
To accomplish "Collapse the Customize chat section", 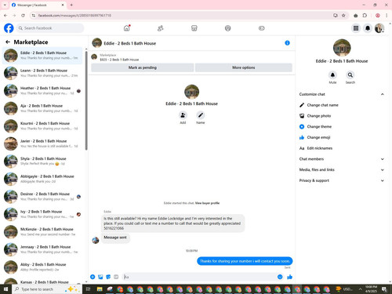I will [383, 94].
